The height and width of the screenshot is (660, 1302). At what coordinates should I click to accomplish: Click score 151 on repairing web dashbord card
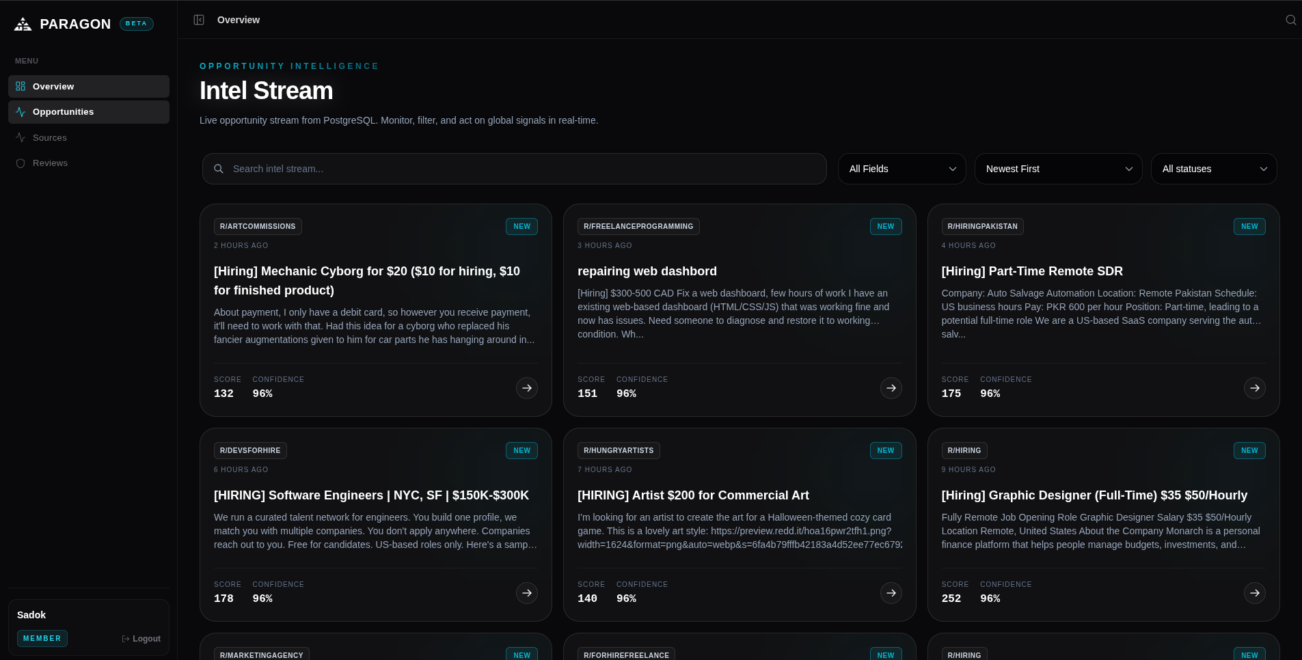[587, 394]
